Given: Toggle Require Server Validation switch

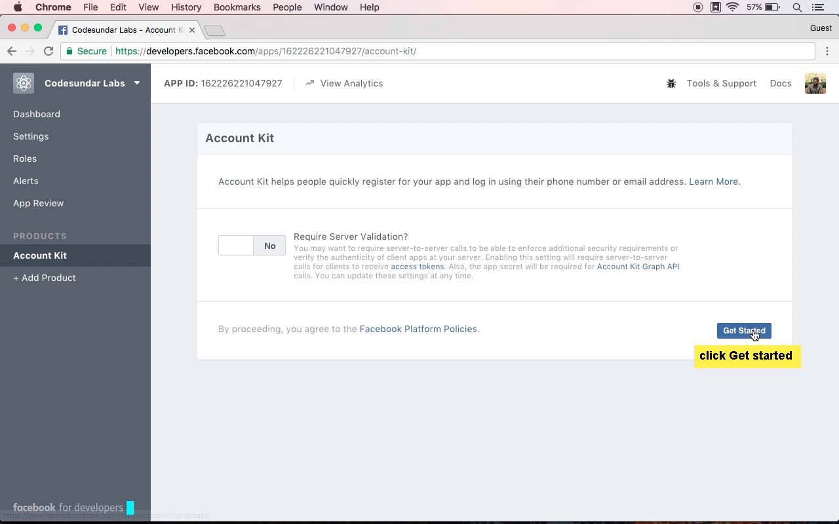Looking at the screenshot, I should tap(252, 246).
